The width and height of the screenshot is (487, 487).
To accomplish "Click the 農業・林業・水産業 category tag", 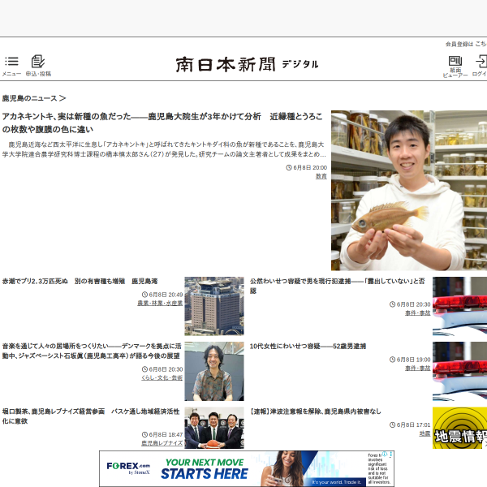I will pyautogui.click(x=160, y=303).
